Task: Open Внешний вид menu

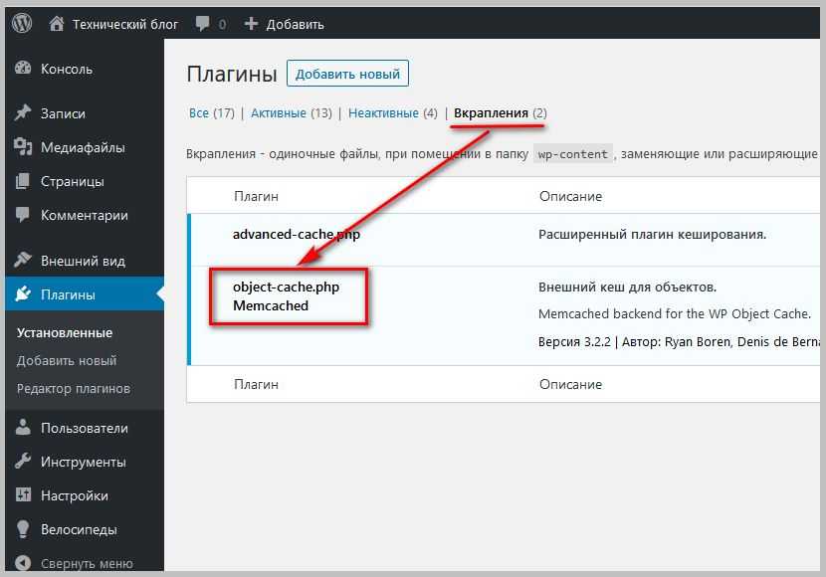Action: (x=84, y=261)
